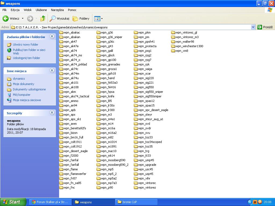Click the wpn_mp7a3 folder name

tap(109, 183)
